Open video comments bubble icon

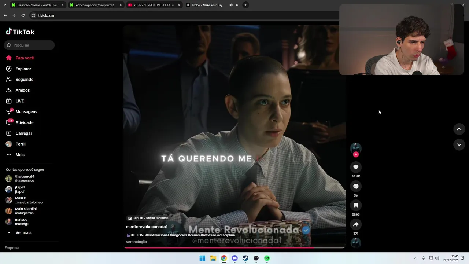(356, 186)
